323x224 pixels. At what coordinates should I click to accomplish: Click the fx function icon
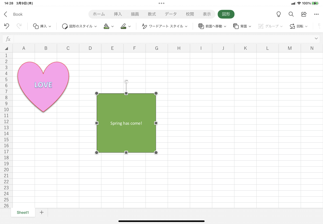pos(8,39)
